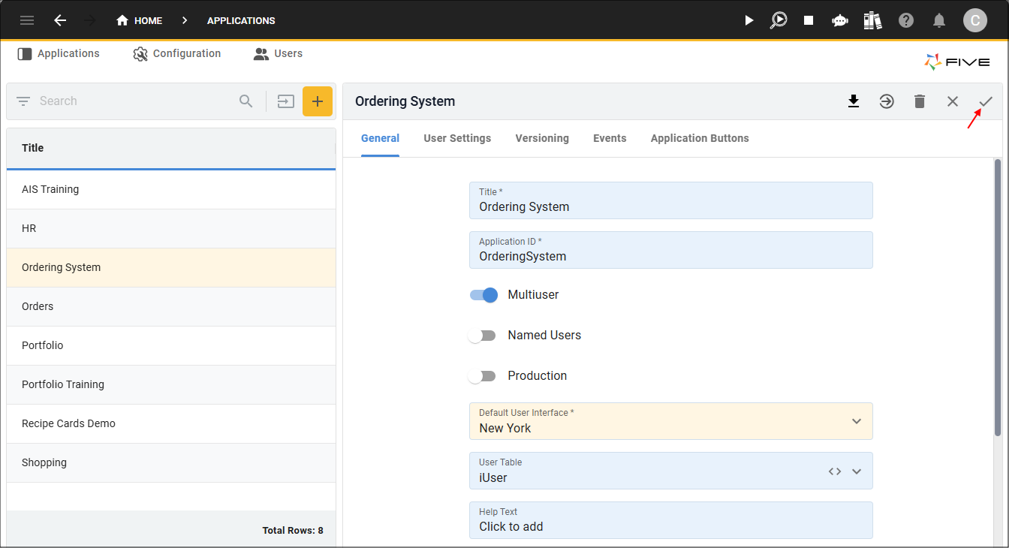Toggle the Multiuser switch off
The width and height of the screenshot is (1009, 548).
[x=483, y=295]
